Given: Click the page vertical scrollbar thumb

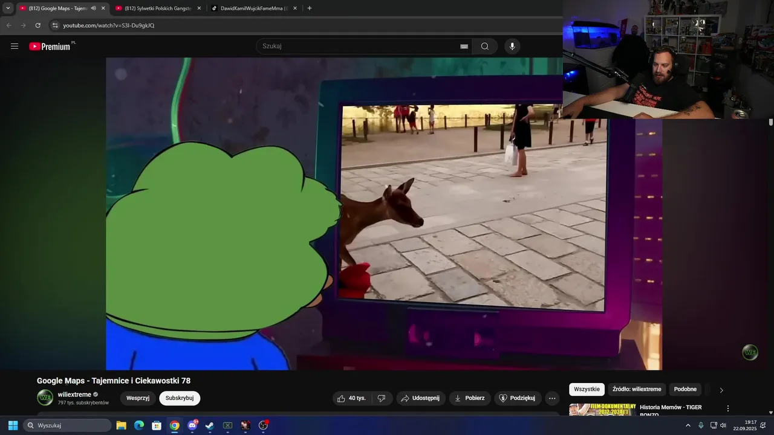Looking at the screenshot, I should pos(771,122).
